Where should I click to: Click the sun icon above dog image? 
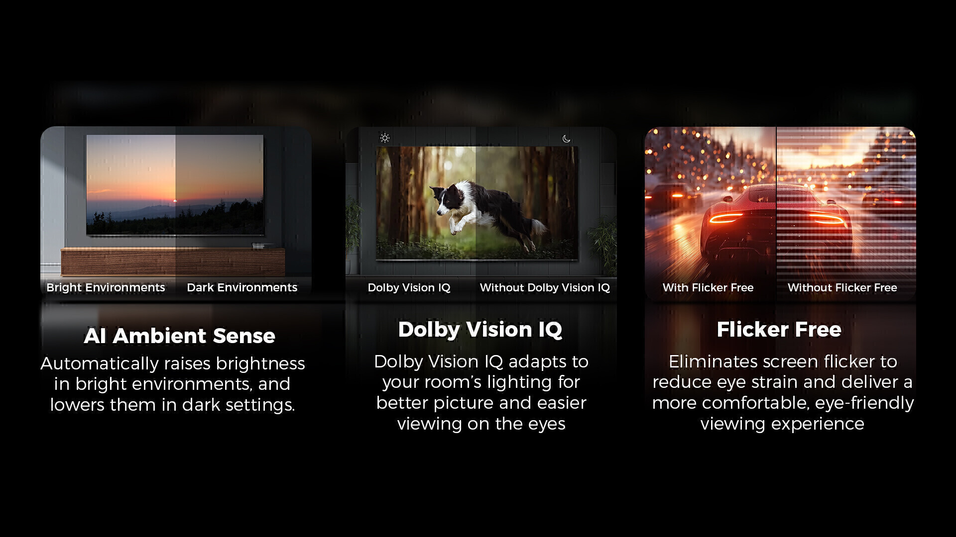click(385, 138)
